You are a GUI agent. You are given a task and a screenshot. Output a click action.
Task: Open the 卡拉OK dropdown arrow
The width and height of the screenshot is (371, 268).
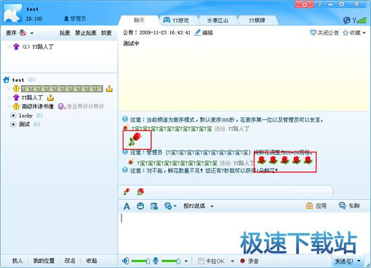point(232,261)
